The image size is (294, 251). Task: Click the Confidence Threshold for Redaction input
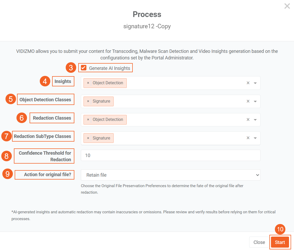pos(170,155)
